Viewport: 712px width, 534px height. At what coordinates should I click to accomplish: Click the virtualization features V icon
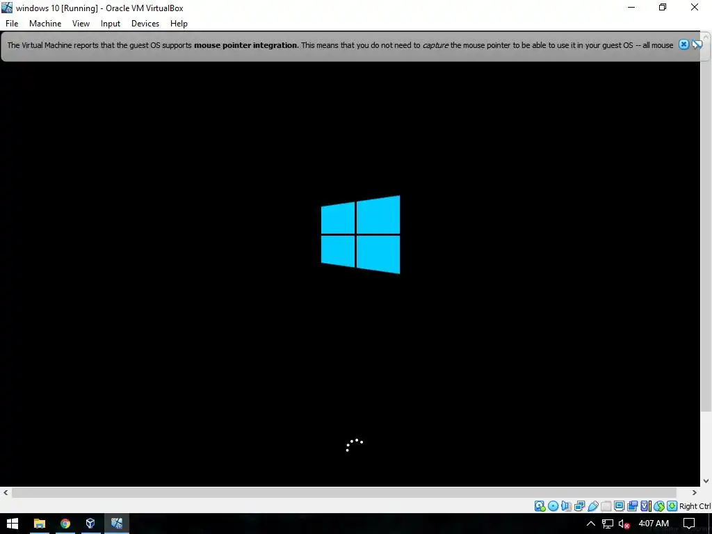coord(646,506)
